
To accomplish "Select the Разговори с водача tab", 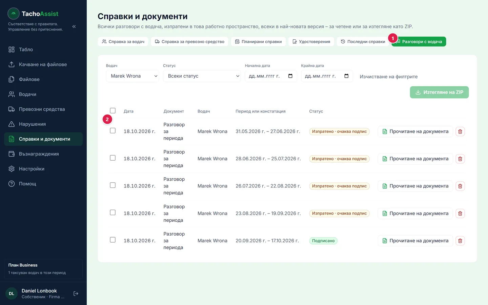I will point(419,42).
